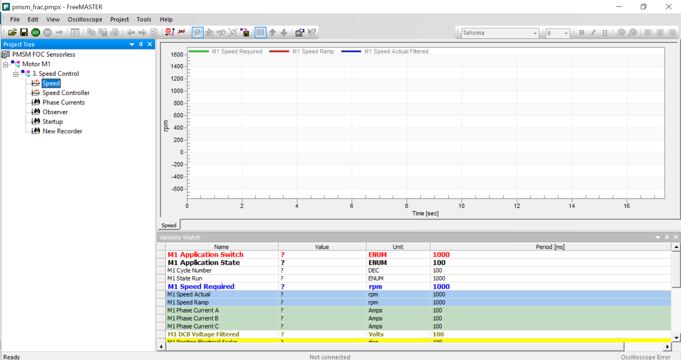
Task: Click the printer icon in the toolbar
Action: coord(115,33)
